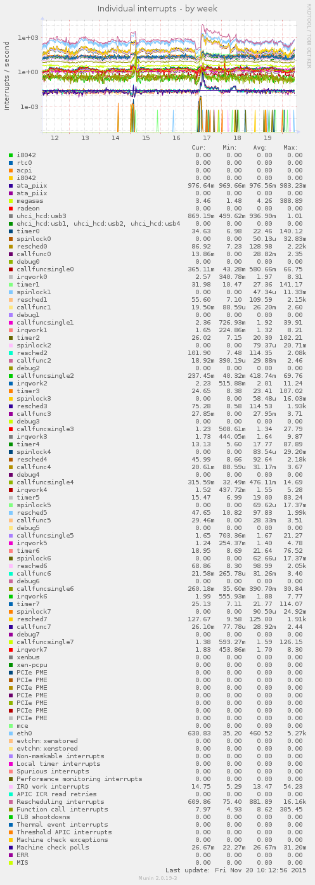
Task: Click the timer0 legend label
Action: 28,231
